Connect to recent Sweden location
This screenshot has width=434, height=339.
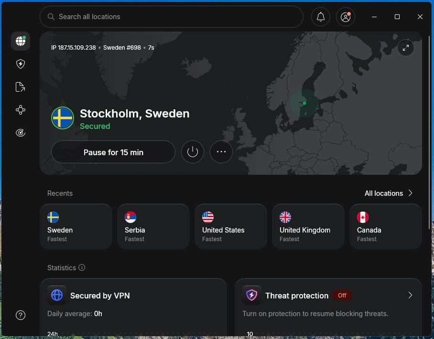76,226
